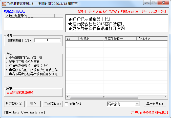Sort by the 买家信誉积分 column header
The width and height of the screenshot is (171, 118).
[119, 39]
